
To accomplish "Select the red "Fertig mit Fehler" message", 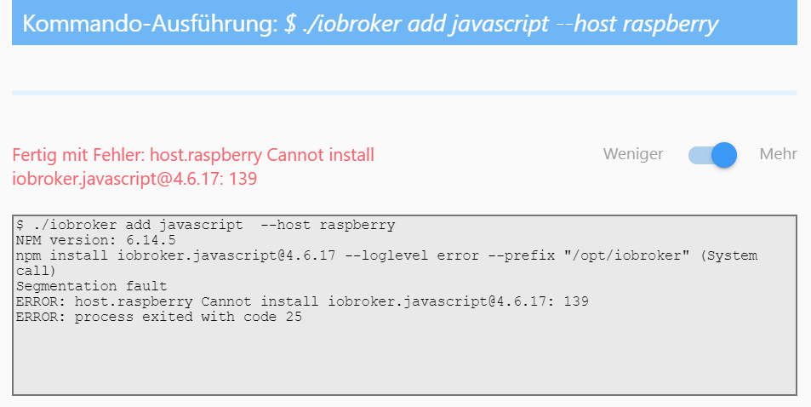I will [x=193, y=155].
